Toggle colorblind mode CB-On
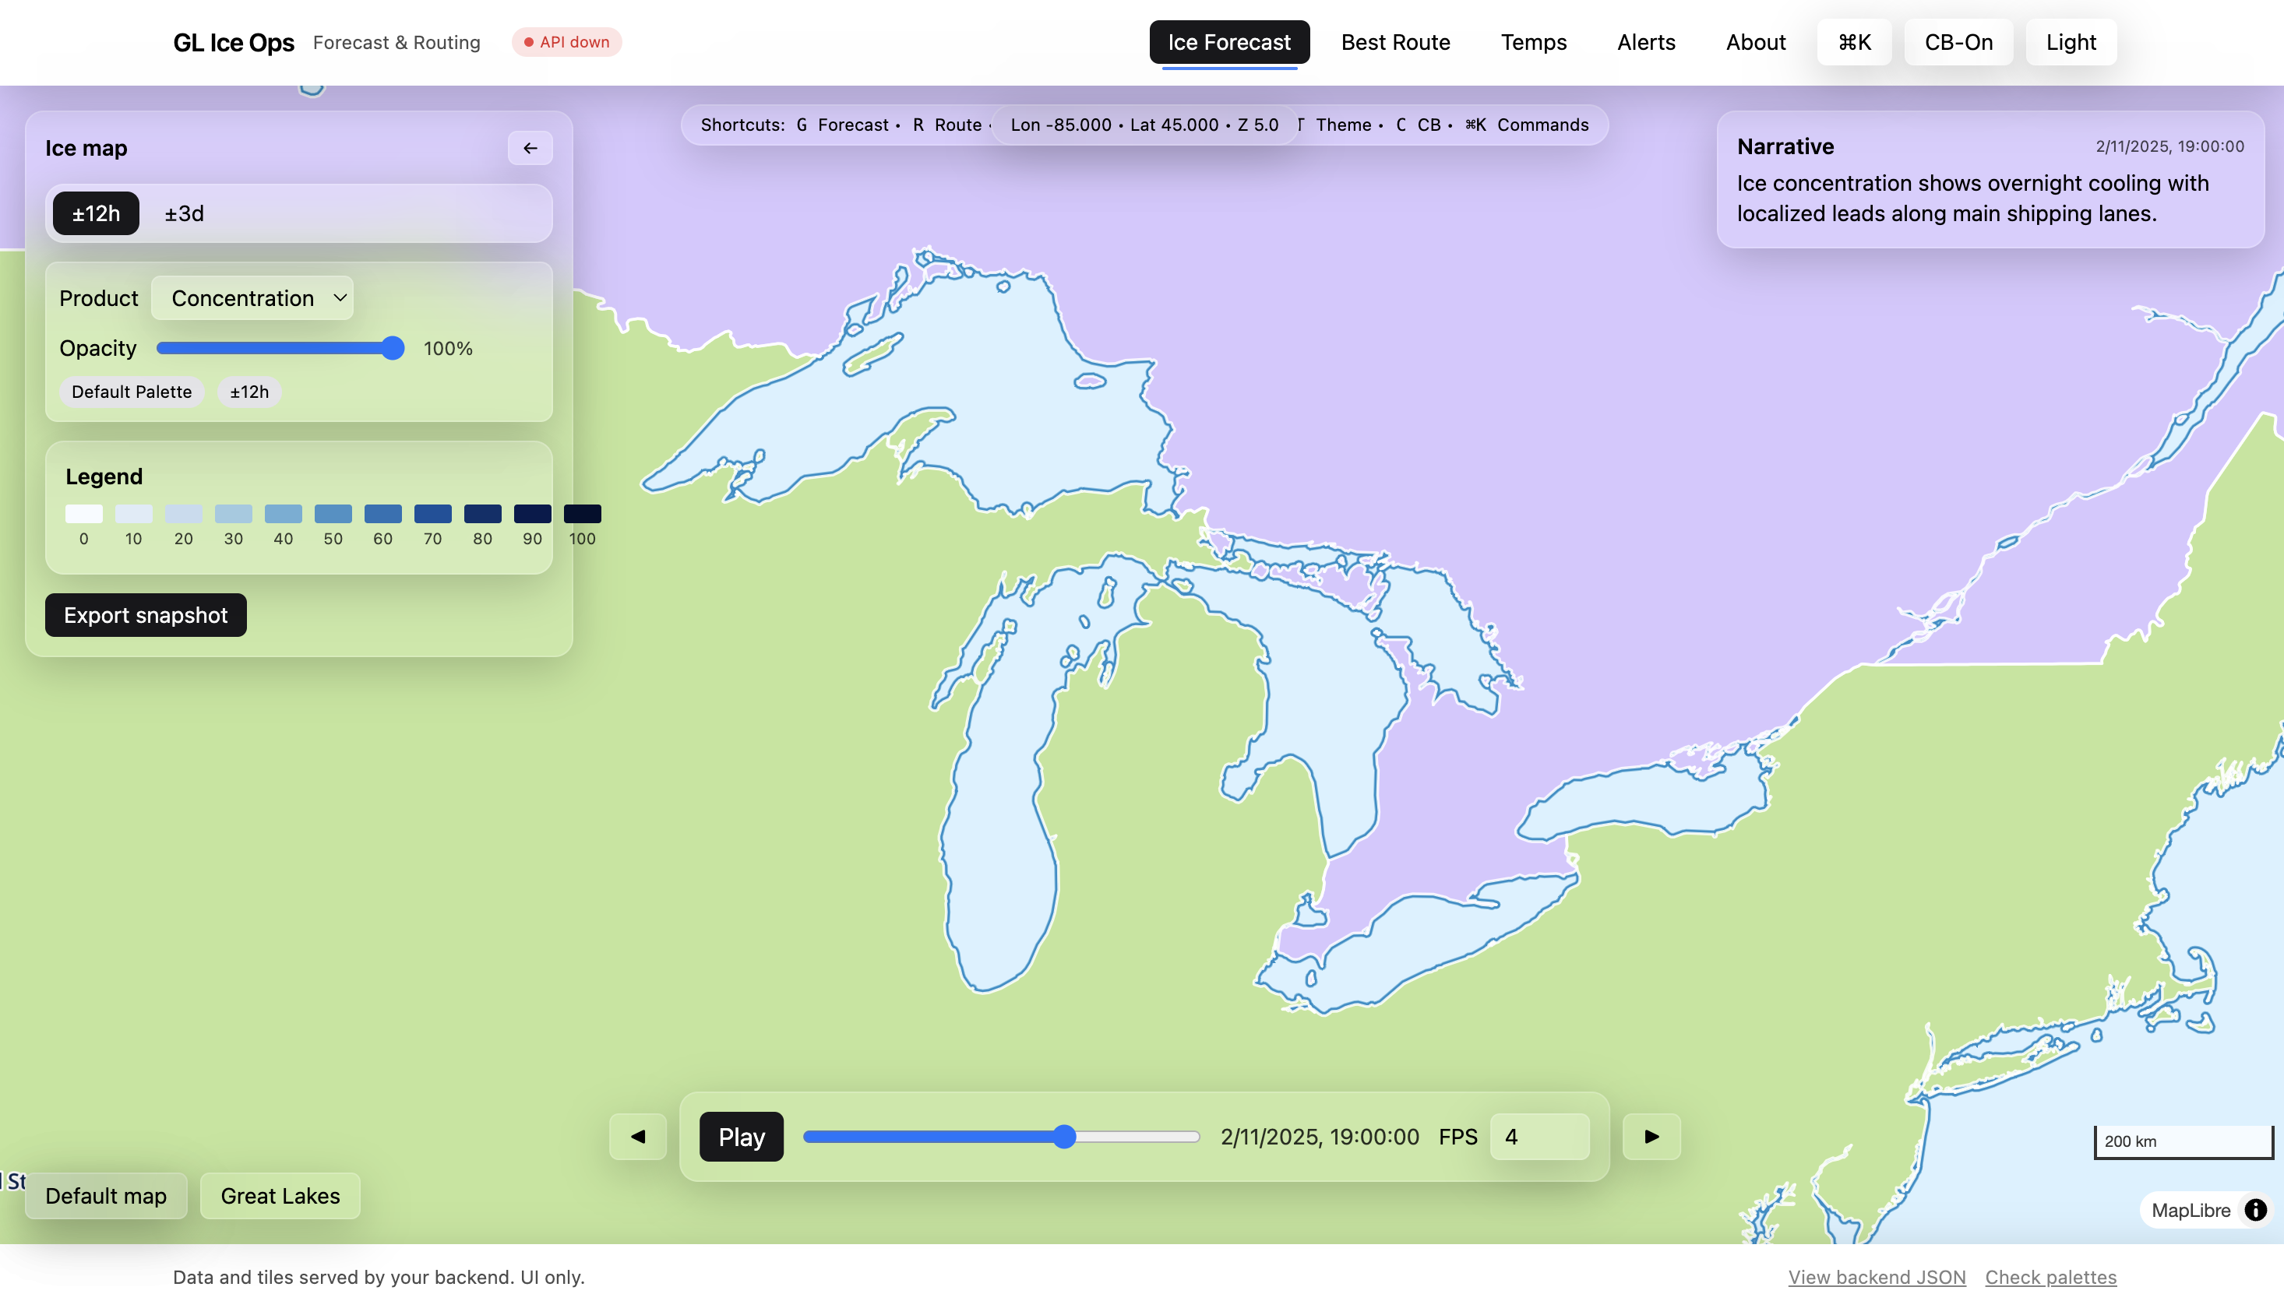 tap(1958, 42)
